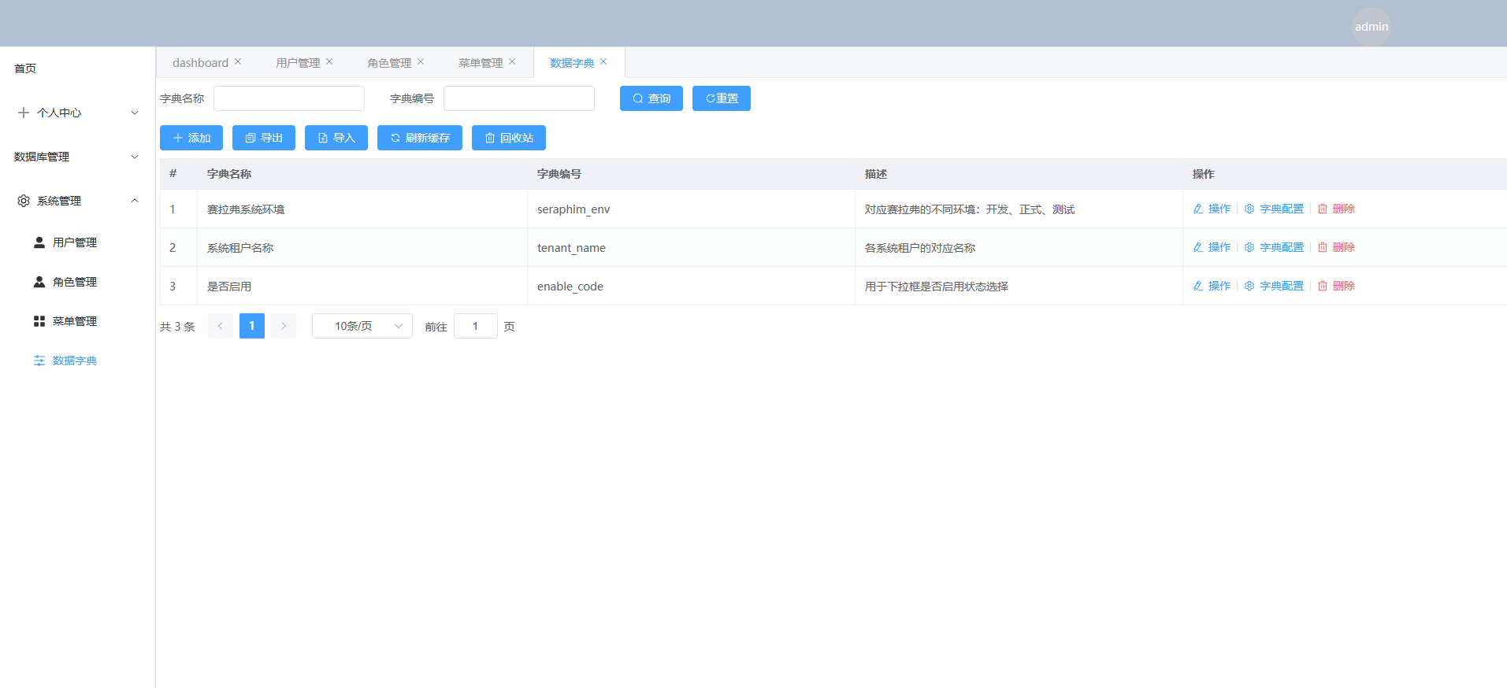The image size is (1507, 688).
Task: Click the 添加 button
Action: pos(191,138)
